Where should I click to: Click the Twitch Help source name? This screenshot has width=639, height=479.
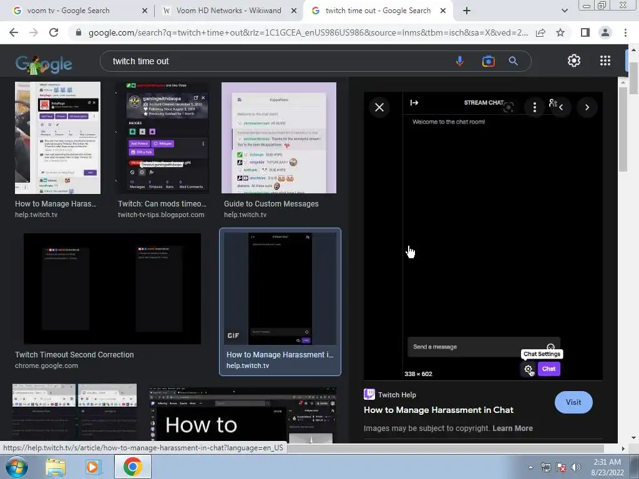tap(397, 395)
